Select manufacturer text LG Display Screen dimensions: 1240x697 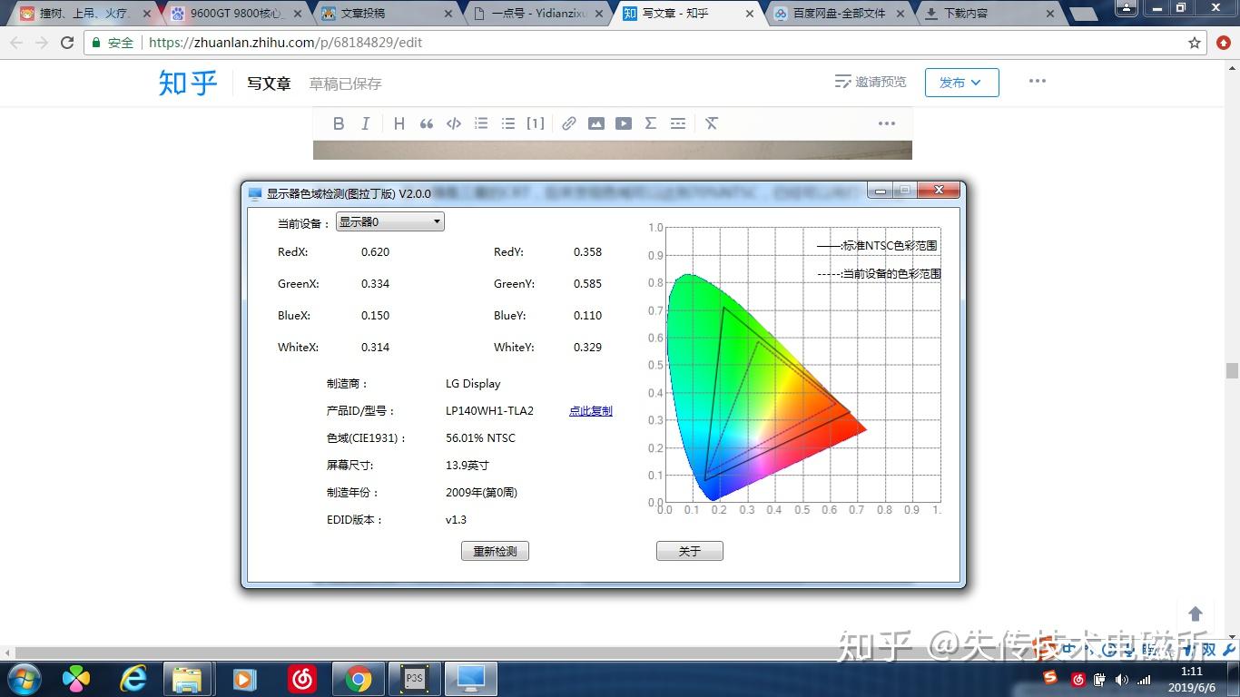(473, 384)
